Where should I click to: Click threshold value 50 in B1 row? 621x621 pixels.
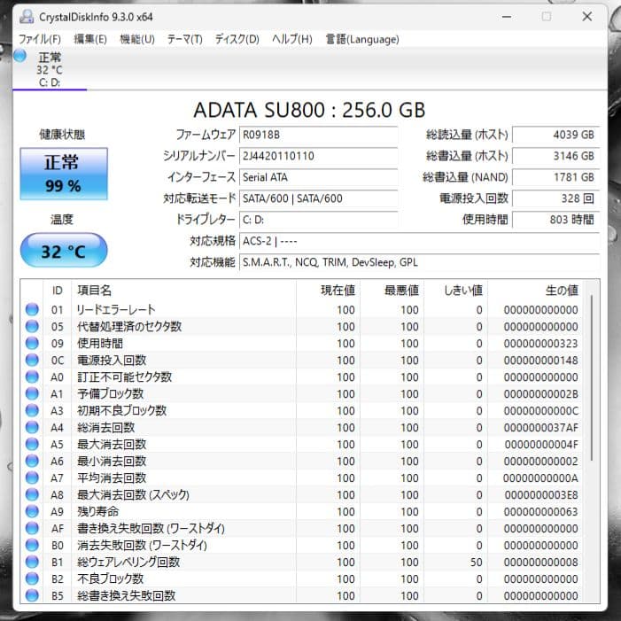pyautogui.click(x=476, y=563)
